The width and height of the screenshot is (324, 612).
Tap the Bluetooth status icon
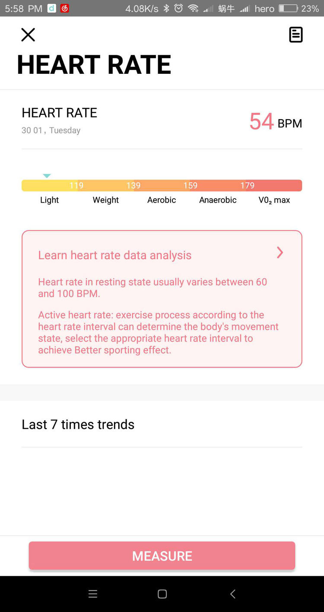click(x=166, y=9)
